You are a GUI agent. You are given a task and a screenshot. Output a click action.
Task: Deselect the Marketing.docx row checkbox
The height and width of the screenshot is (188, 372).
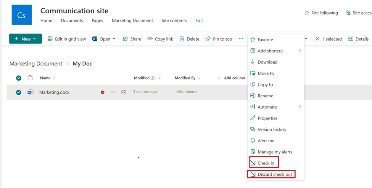click(19, 92)
